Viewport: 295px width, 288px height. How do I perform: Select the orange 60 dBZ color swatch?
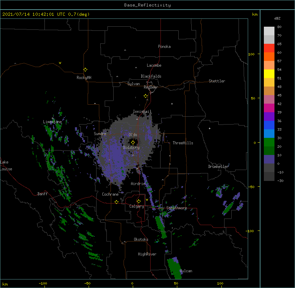(269, 56)
